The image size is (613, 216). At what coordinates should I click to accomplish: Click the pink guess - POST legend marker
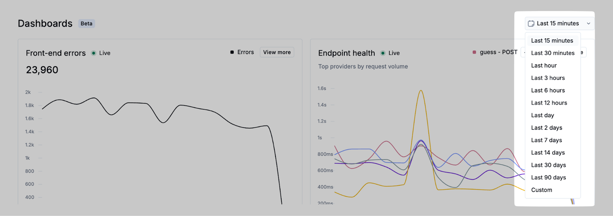[474, 52]
